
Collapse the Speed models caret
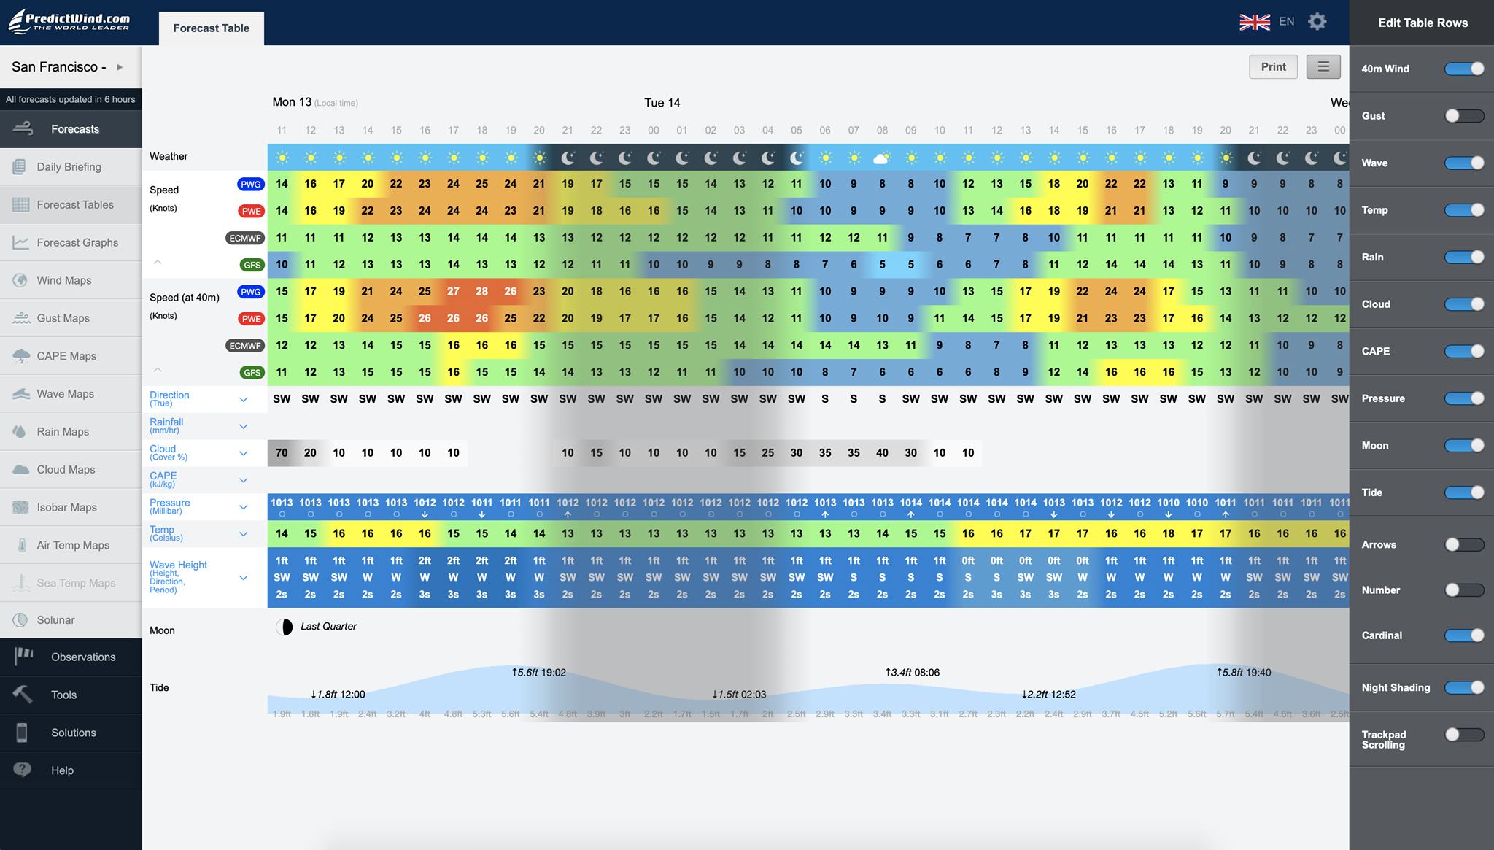coord(157,262)
